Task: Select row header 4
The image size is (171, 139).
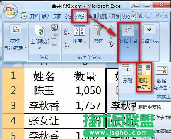Action: click(x=13, y=121)
